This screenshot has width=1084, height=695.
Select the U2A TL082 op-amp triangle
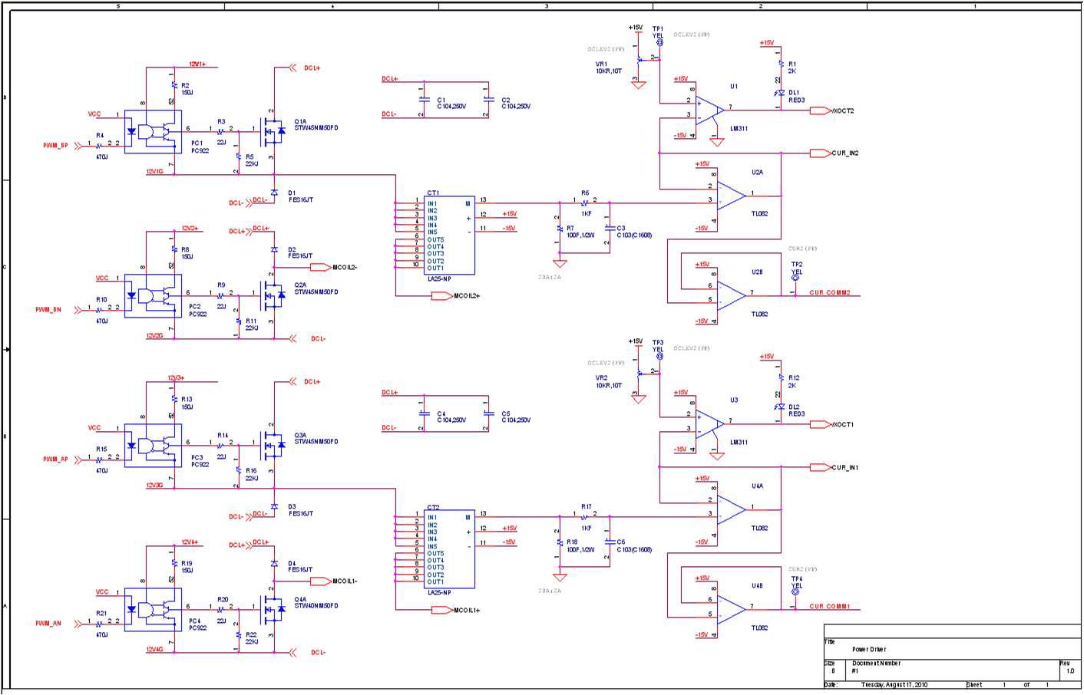[x=731, y=196]
